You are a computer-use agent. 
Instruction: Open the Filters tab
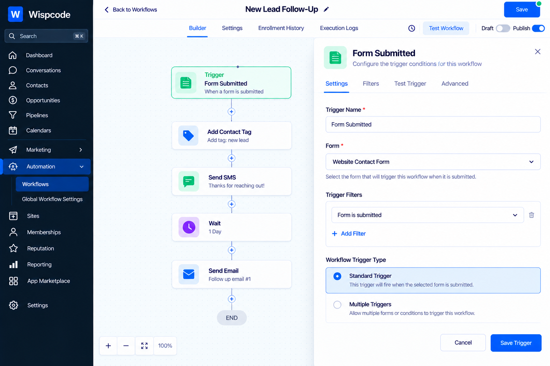click(x=371, y=84)
